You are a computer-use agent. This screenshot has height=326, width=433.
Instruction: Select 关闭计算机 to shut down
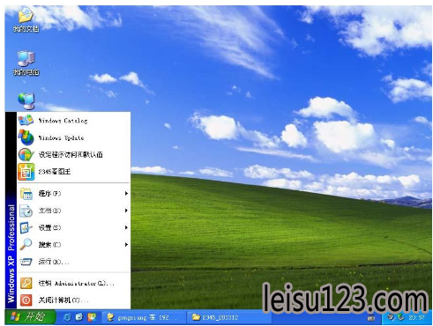[73, 300]
